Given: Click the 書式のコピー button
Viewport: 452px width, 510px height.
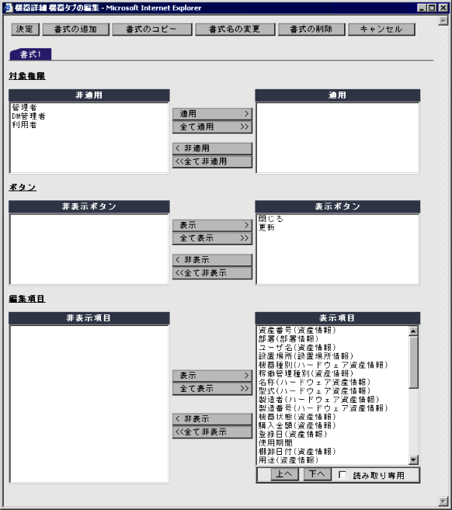Looking at the screenshot, I should coord(151,29).
